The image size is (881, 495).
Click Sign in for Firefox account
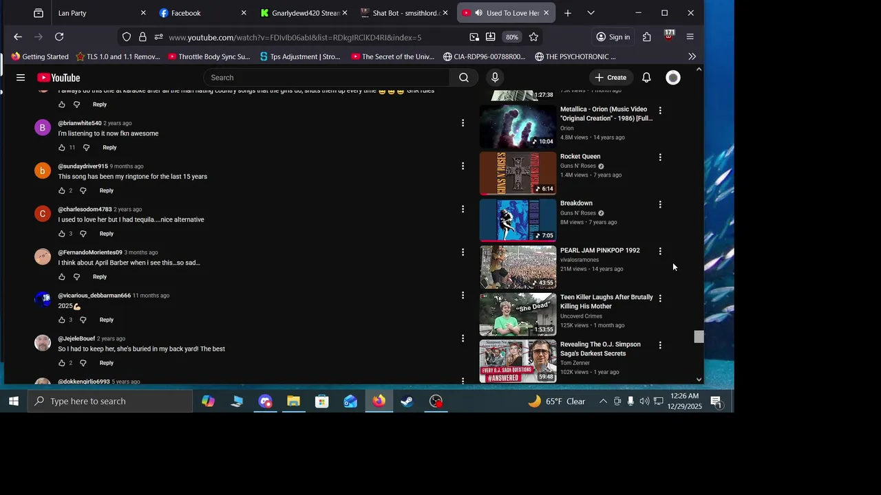coord(613,37)
